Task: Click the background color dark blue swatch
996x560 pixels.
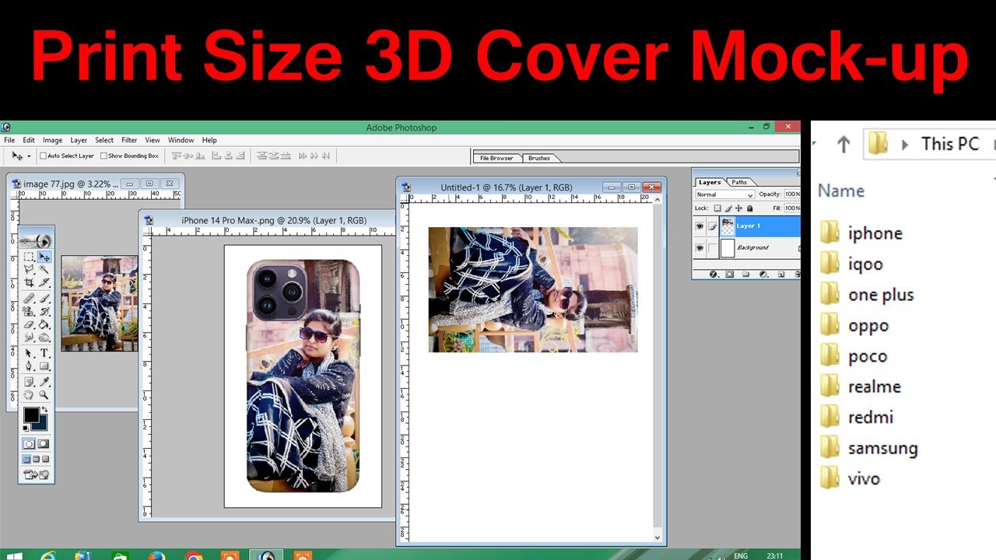Action: coord(44,426)
